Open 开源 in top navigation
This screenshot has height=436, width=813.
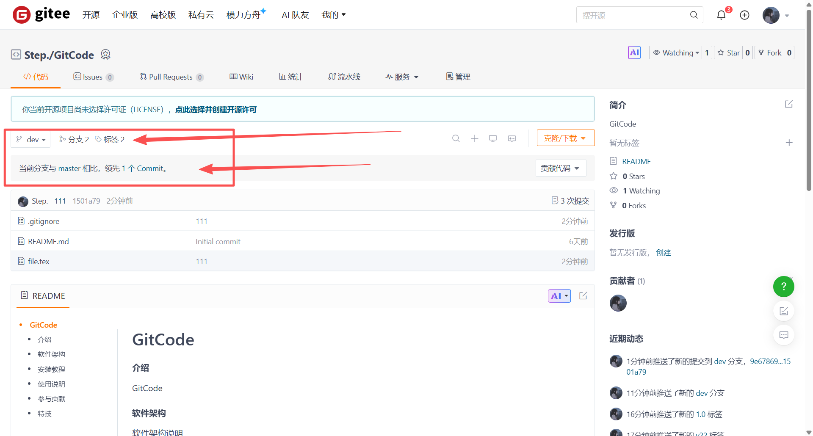(x=91, y=15)
